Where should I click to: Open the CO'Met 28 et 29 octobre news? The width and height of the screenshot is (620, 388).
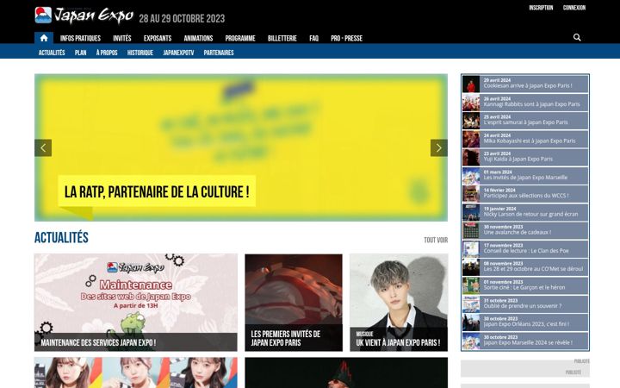click(525, 267)
